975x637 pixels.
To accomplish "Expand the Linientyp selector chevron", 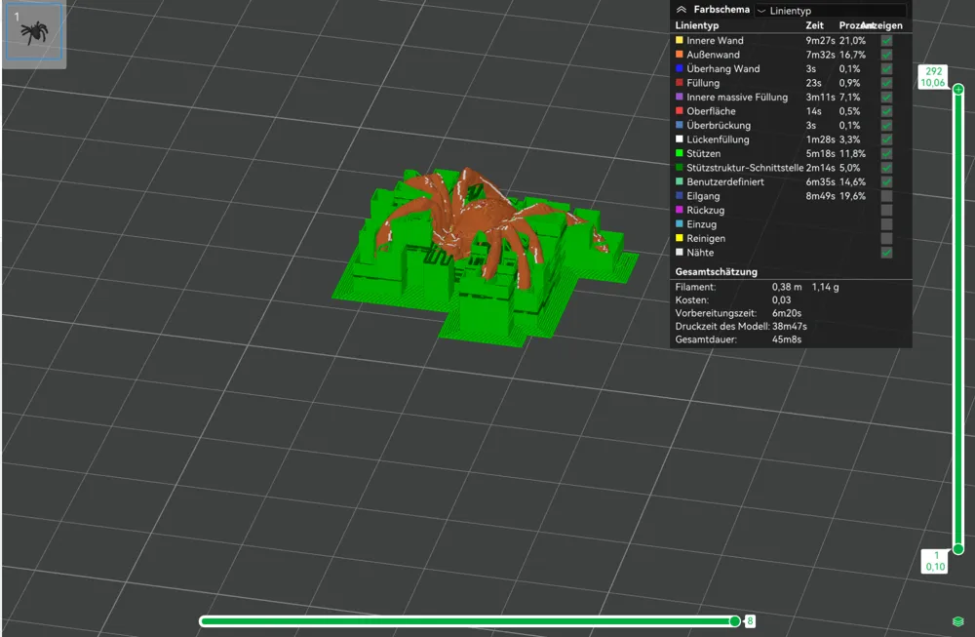I will click(762, 10).
